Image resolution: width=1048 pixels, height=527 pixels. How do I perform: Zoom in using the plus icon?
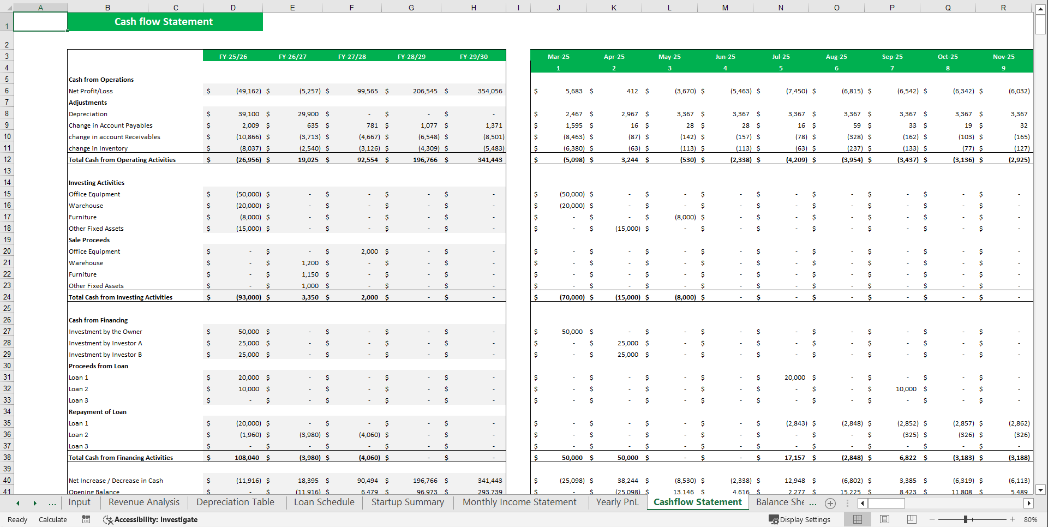point(1013,519)
